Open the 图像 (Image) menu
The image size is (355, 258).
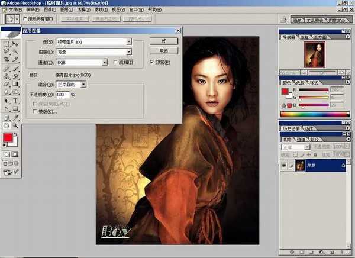tap(50, 9)
